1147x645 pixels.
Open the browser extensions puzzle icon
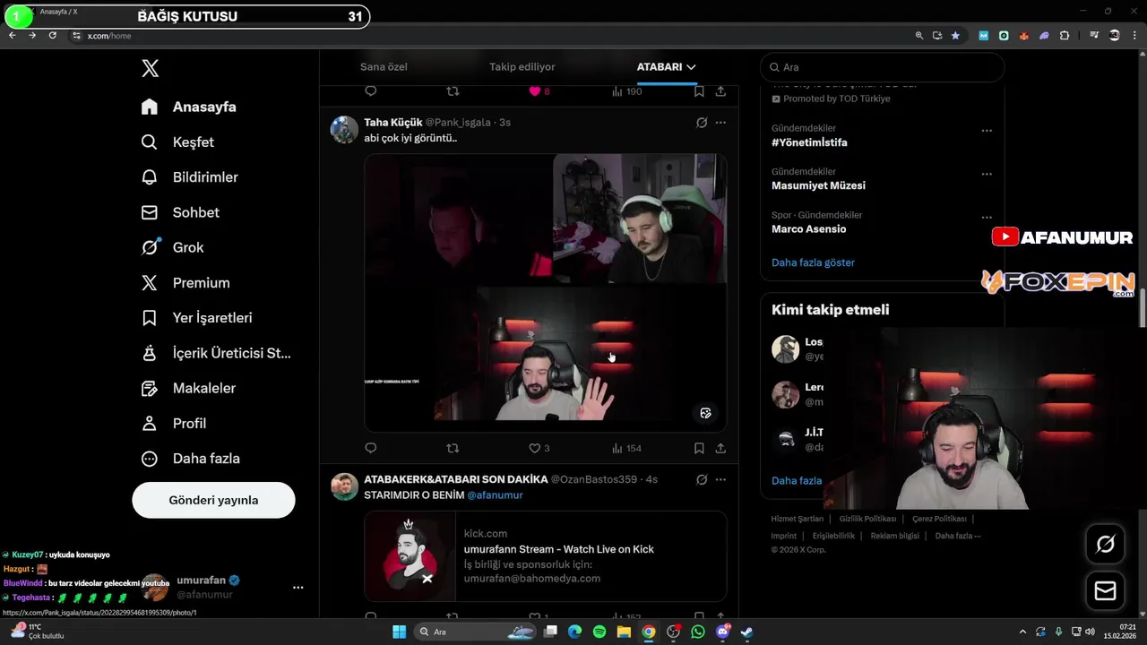point(1065,36)
